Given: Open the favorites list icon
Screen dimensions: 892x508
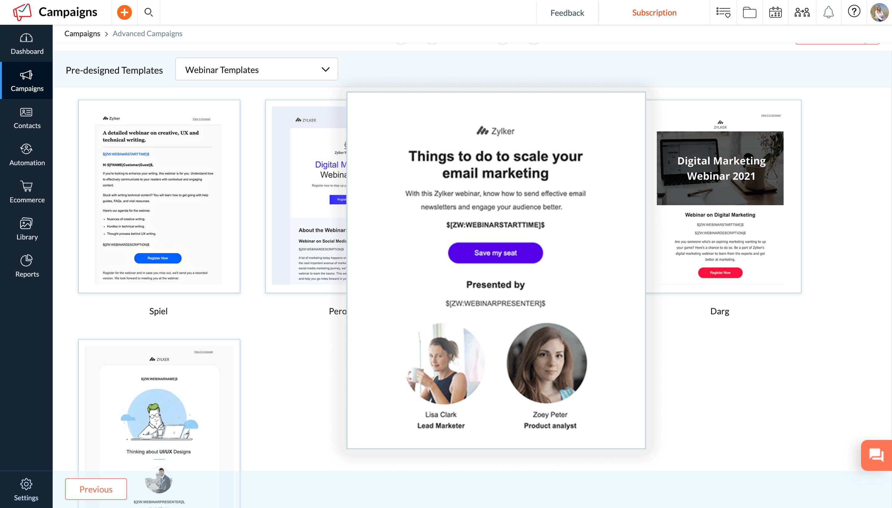Looking at the screenshot, I should tap(723, 13).
